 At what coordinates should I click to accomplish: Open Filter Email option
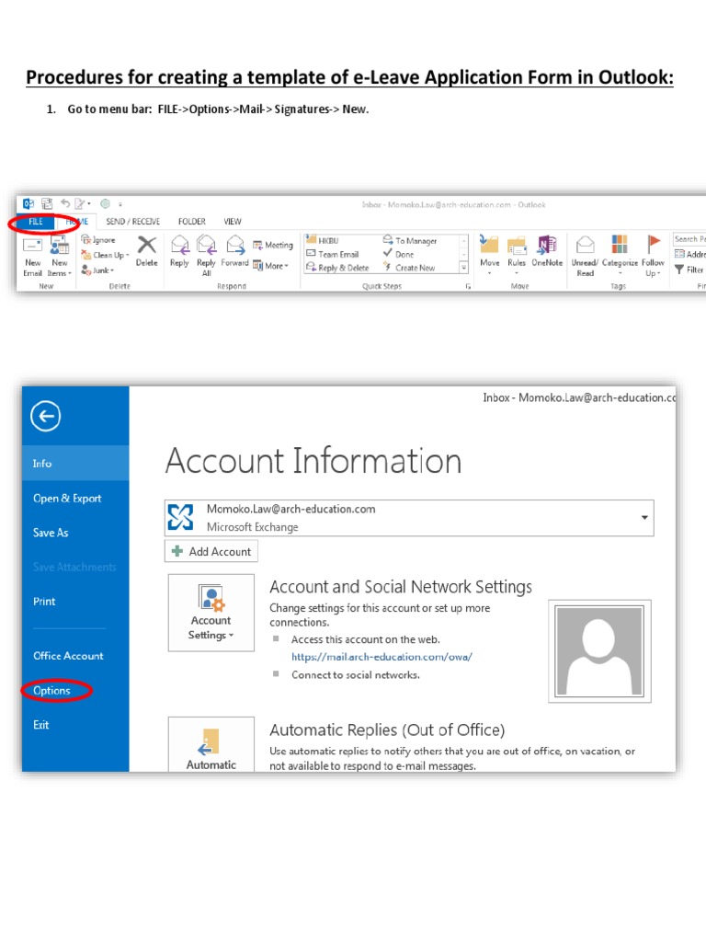click(689, 270)
